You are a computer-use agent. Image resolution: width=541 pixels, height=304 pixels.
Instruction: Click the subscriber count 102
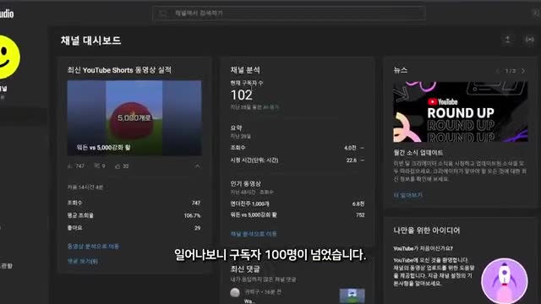coord(242,95)
